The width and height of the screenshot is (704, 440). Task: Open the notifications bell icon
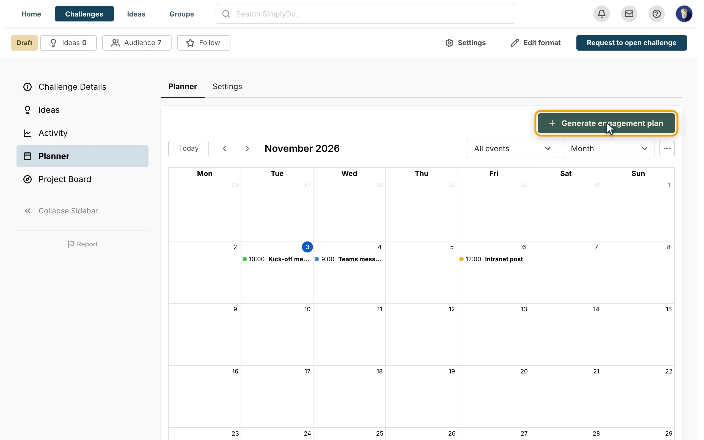(602, 14)
